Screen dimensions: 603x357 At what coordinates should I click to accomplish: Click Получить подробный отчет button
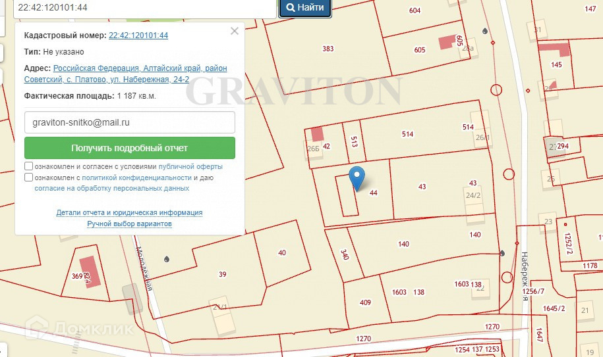point(130,148)
